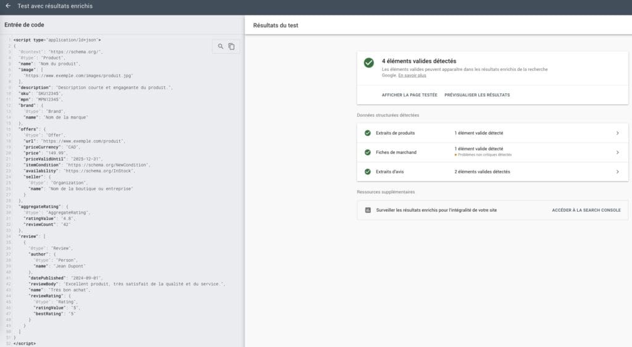Click the 'Ressources supplémentaires' section label

(x=386, y=192)
